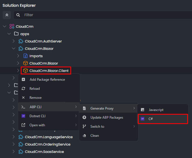192x158 pixels.
Task: Select Clean in ABP CLI submenu
Action: pyautogui.click(x=94, y=136)
